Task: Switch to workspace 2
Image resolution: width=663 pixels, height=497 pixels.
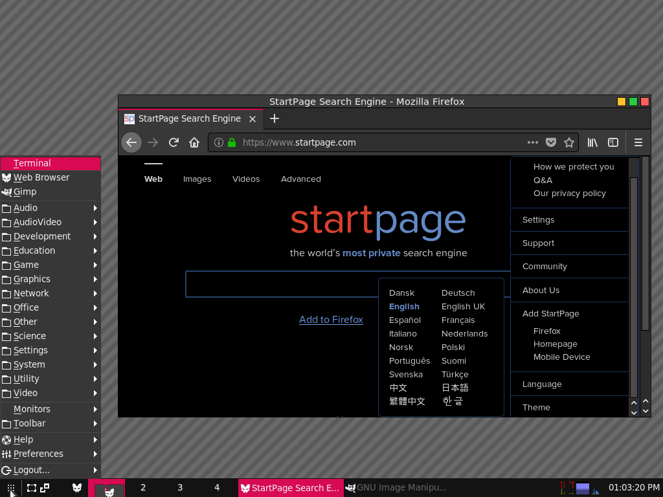Action: pyautogui.click(x=143, y=488)
